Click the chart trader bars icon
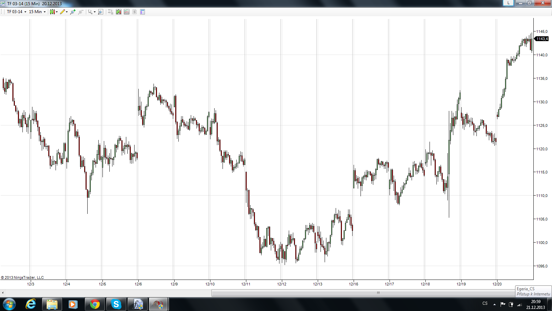This screenshot has width=552, height=311. [110, 12]
